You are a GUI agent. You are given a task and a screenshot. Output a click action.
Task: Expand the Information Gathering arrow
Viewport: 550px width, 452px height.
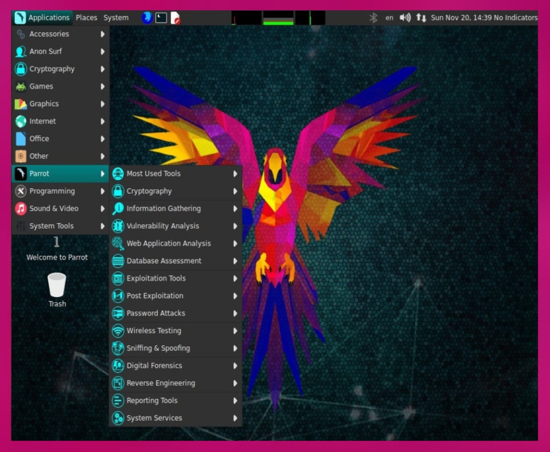(235, 209)
